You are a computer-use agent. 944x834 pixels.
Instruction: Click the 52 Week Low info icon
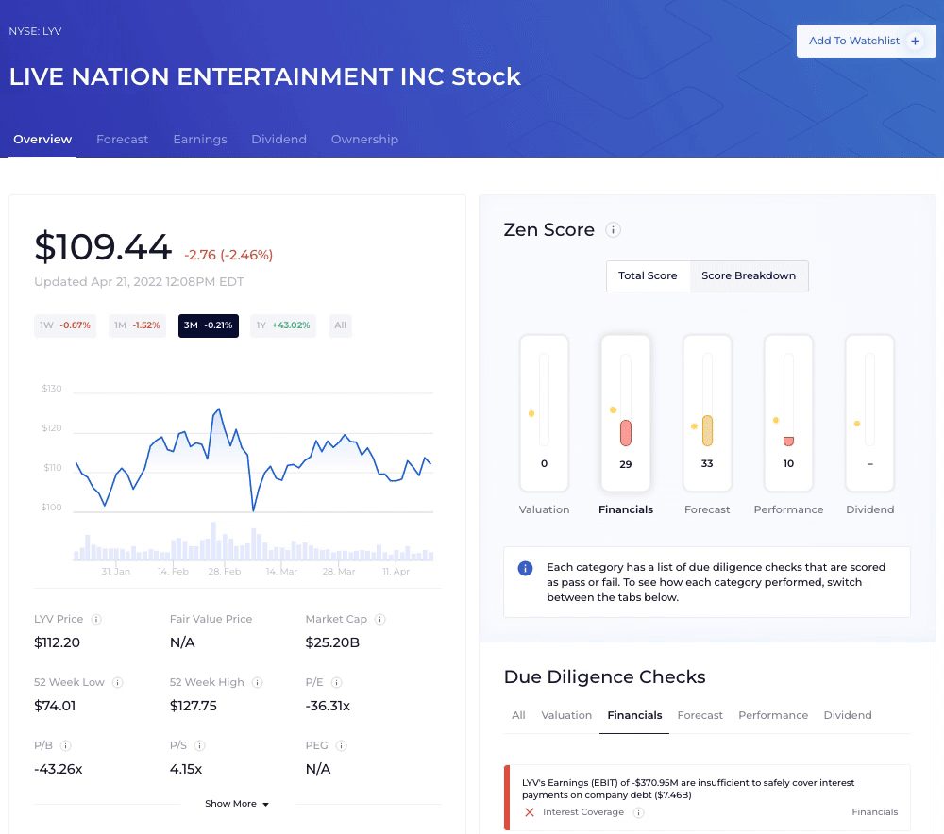(118, 682)
